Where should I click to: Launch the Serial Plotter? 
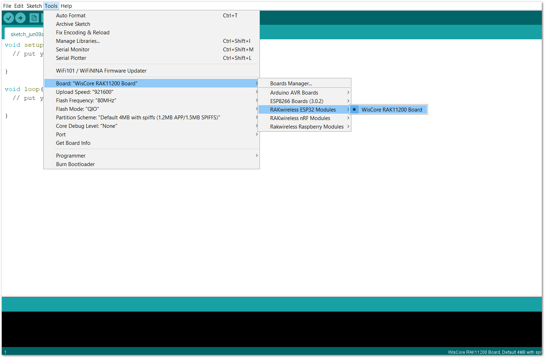pyautogui.click(x=152, y=58)
